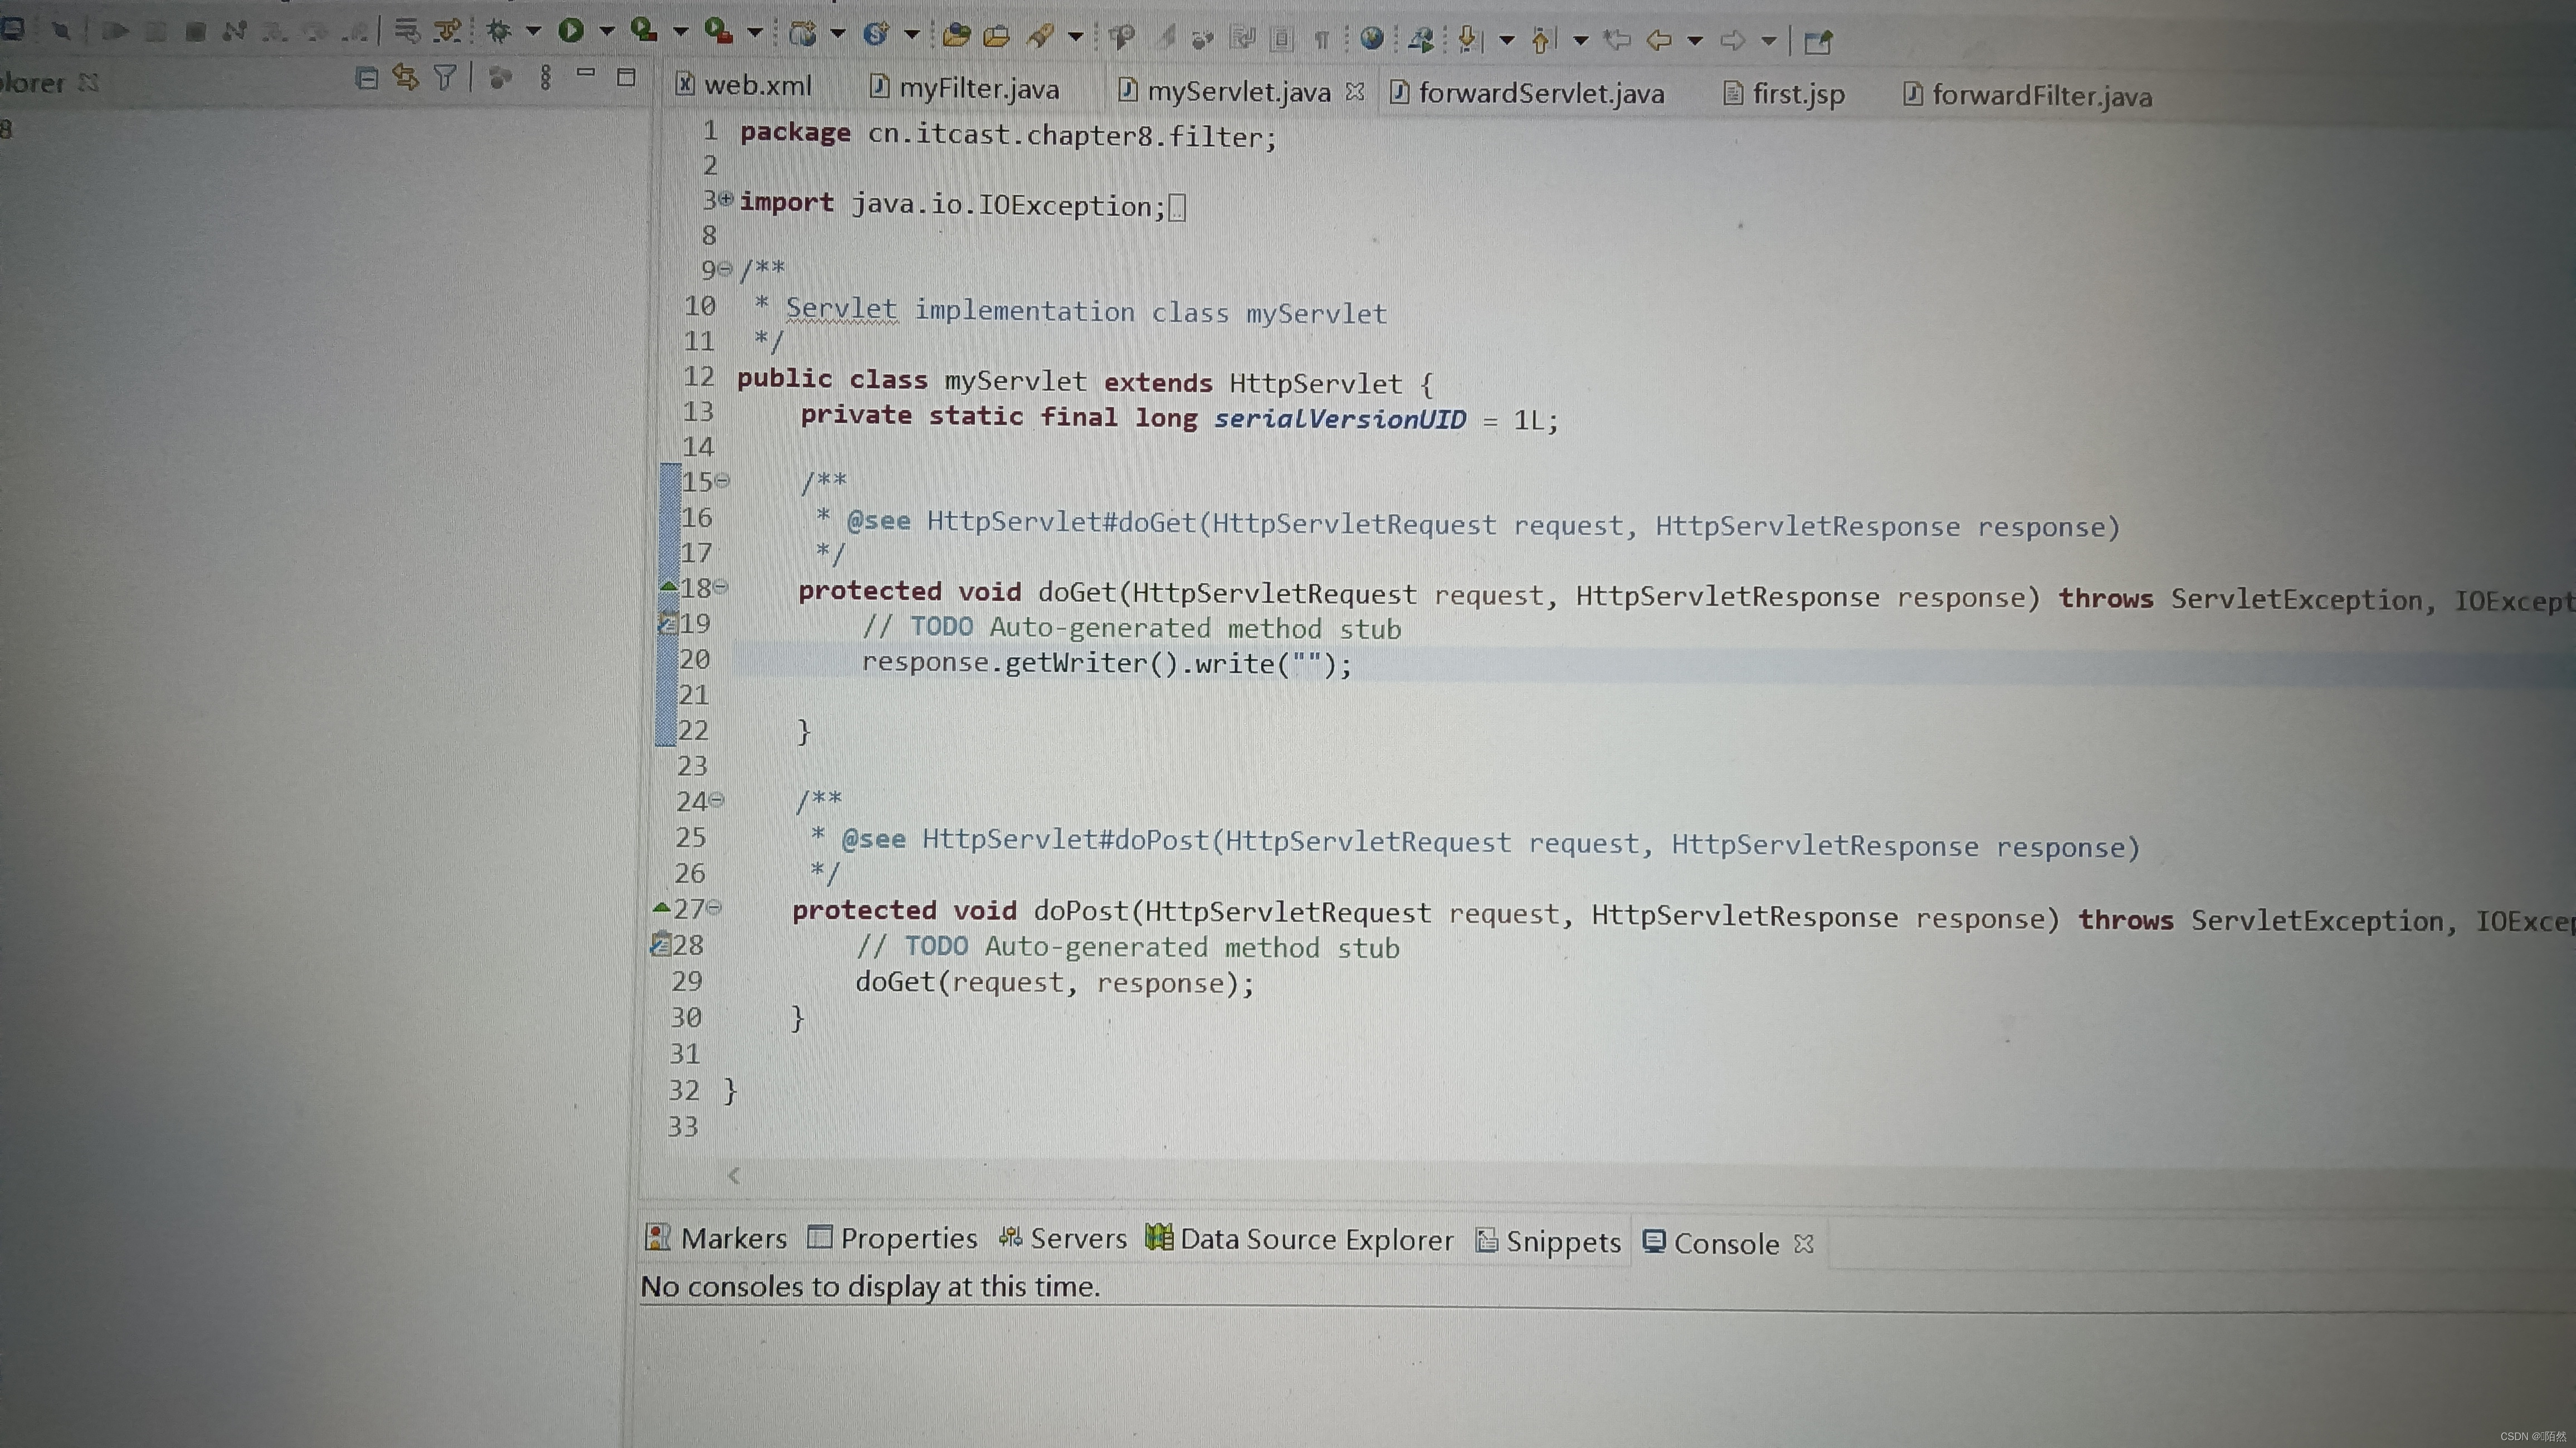
Task: Toggle Link with Editor in explorer
Action: [405, 77]
